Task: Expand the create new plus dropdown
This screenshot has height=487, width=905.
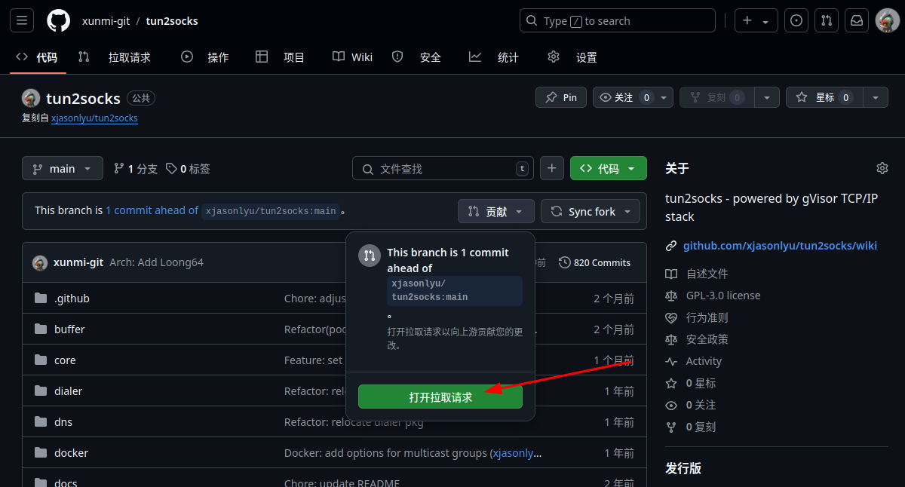Action: point(756,21)
